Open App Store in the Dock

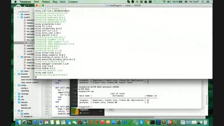[x=113, y=122]
